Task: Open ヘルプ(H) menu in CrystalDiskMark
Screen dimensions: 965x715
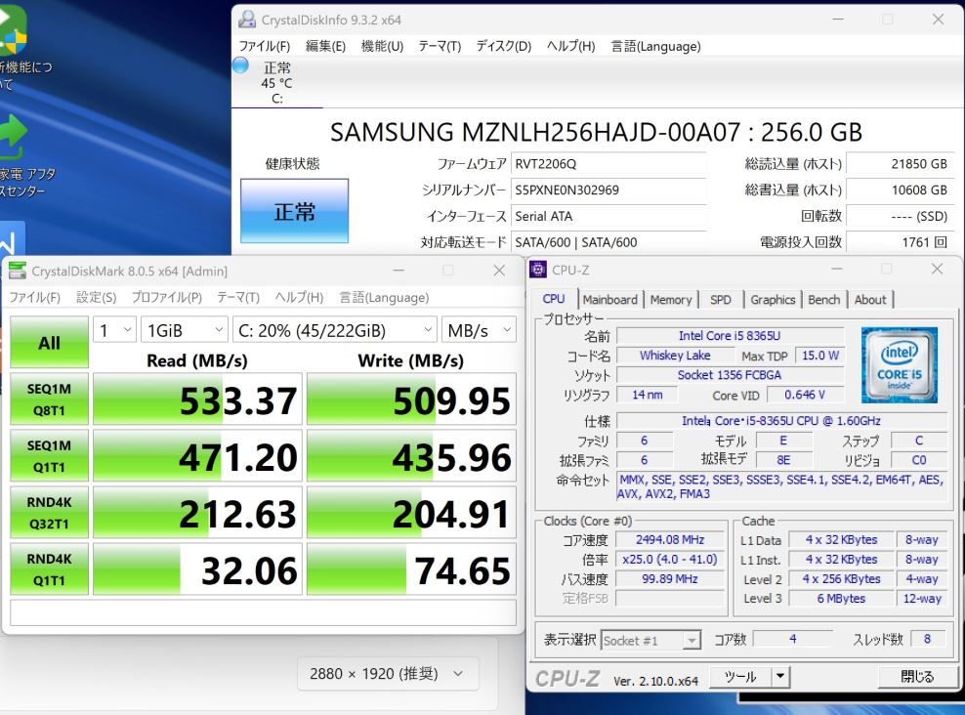Action: 299,297
